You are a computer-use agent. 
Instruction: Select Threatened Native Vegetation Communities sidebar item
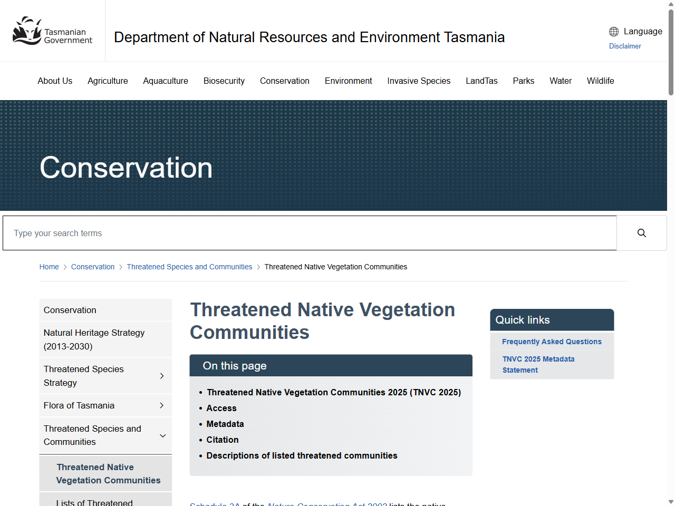pos(105,473)
